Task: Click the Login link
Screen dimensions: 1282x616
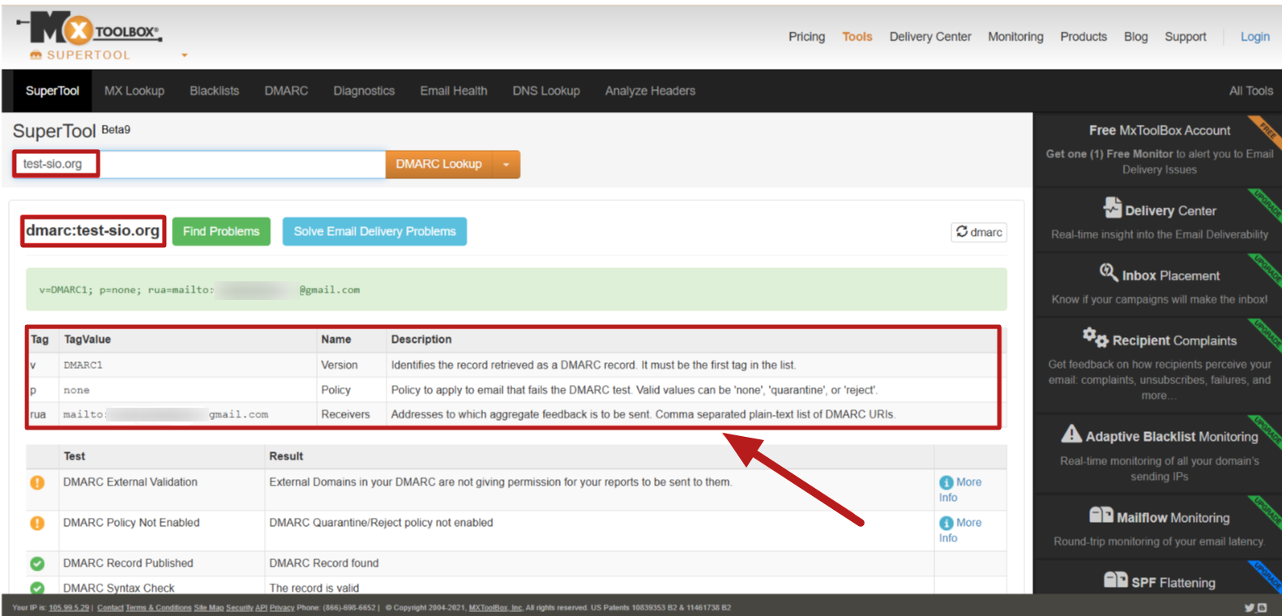Action: click(1254, 36)
